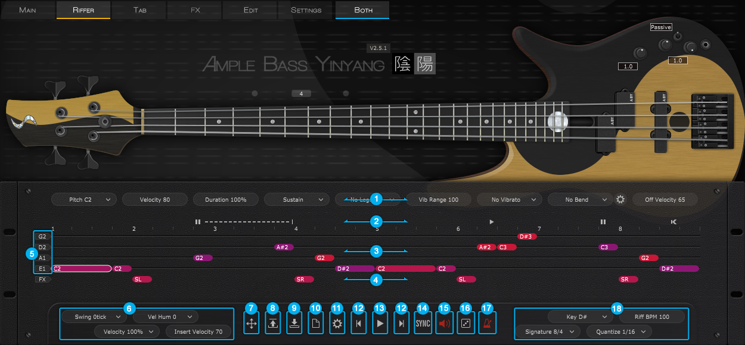Click the Velocity 80 field
This screenshot has width=745, height=345.
pyautogui.click(x=155, y=200)
